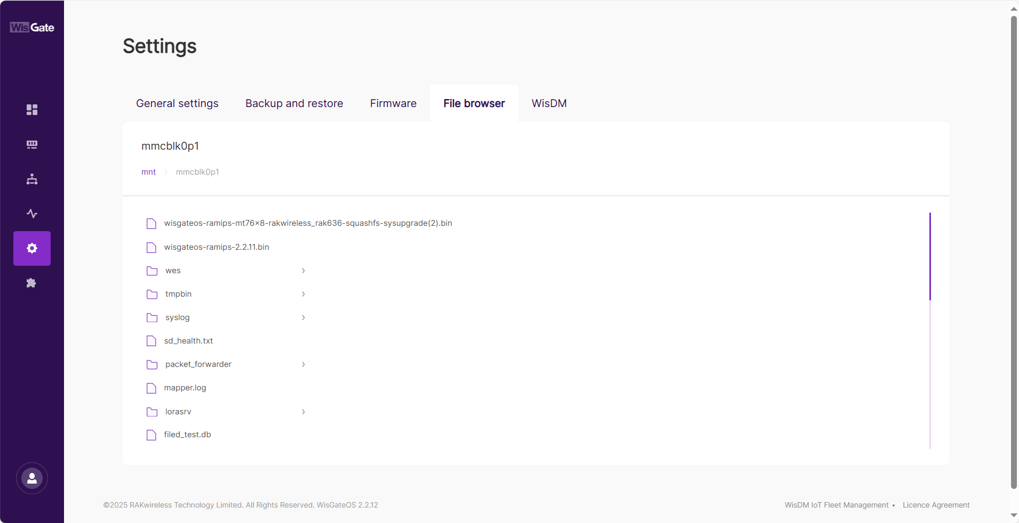Expand the packet_forwarder folder chevron

pyautogui.click(x=303, y=364)
